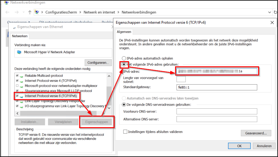The image size is (278, 157).
Task: Click the Standaardgateway field containing fe80::1
Action: coord(217,87)
